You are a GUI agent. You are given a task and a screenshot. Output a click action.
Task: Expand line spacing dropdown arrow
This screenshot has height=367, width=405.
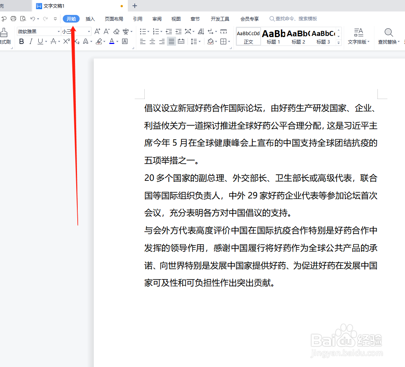pyautogui.click(x=199, y=41)
